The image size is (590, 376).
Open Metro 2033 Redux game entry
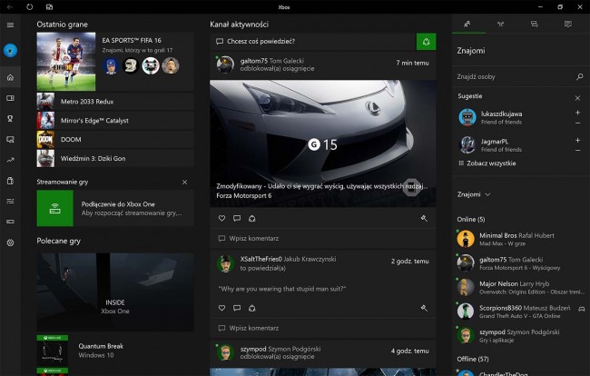115,101
